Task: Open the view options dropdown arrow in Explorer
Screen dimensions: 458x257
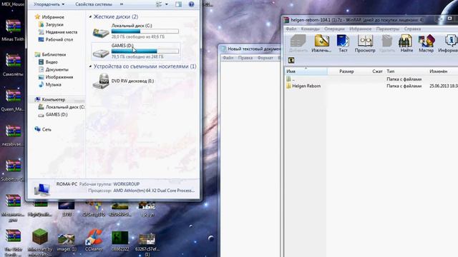Action: point(167,4)
